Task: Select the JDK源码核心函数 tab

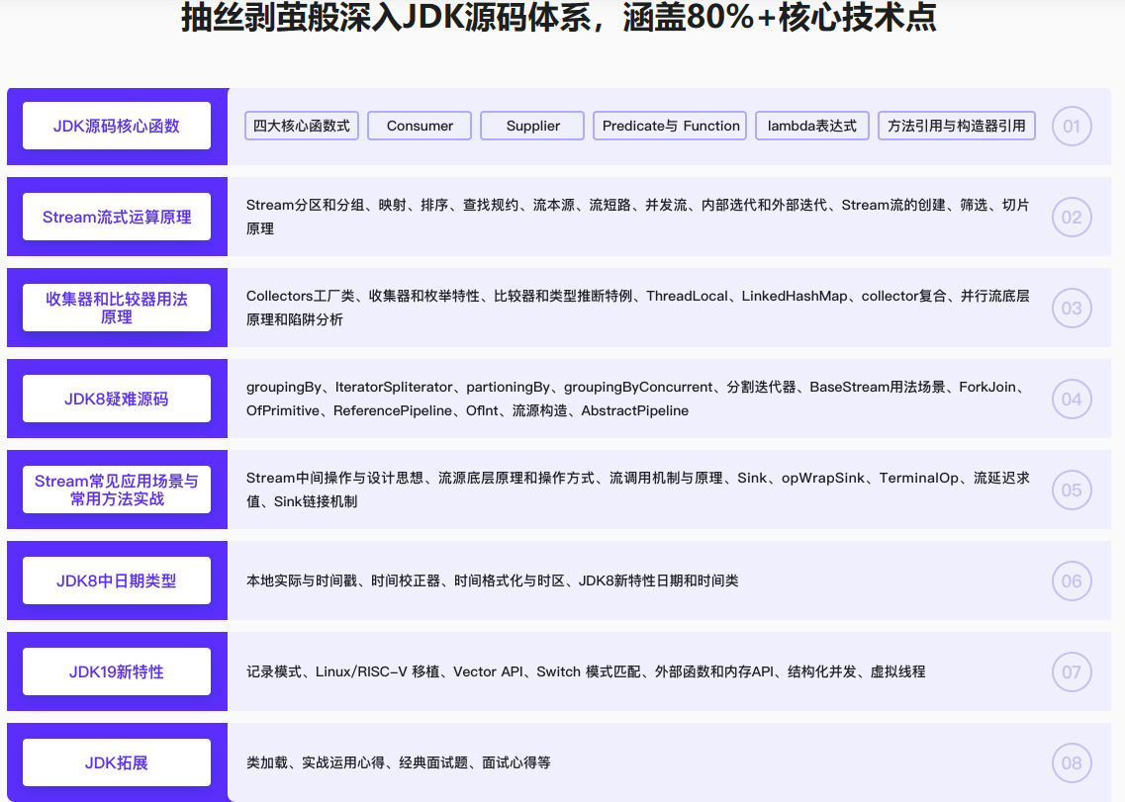Action: coord(117,127)
